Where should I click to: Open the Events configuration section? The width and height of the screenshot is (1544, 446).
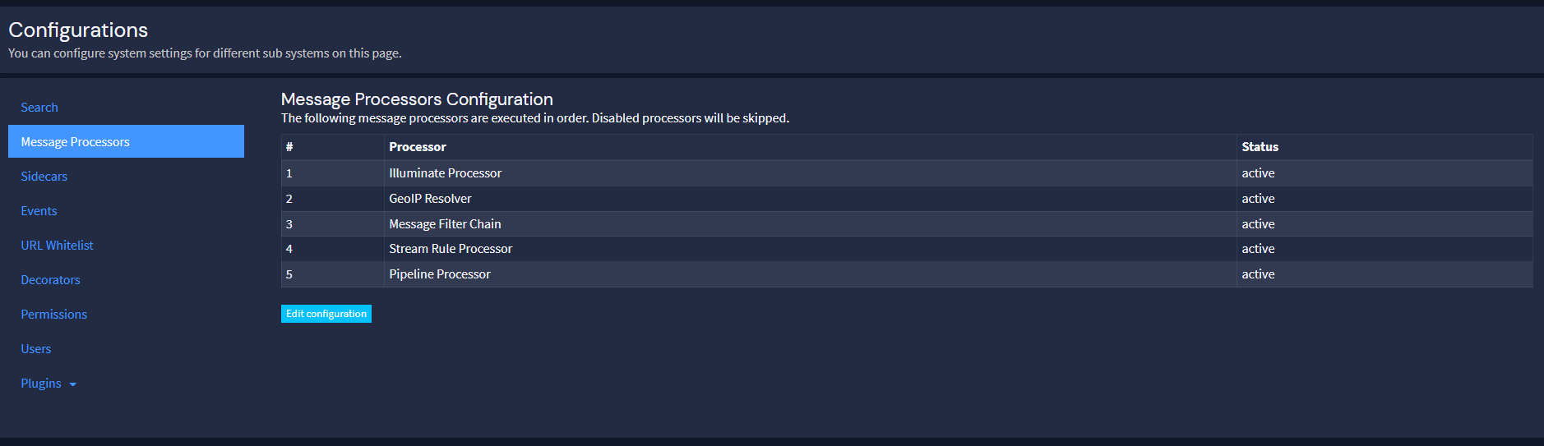click(39, 211)
